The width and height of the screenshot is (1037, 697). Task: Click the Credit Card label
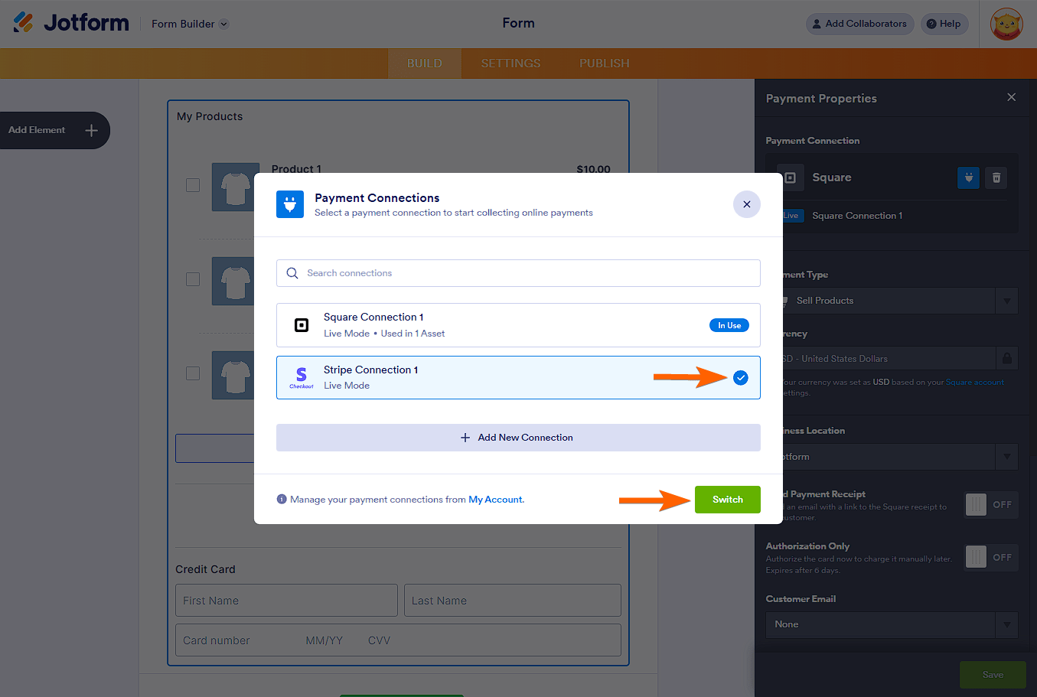coord(205,569)
